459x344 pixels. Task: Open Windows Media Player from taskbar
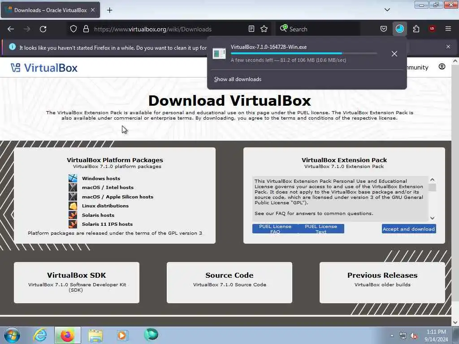point(122,335)
